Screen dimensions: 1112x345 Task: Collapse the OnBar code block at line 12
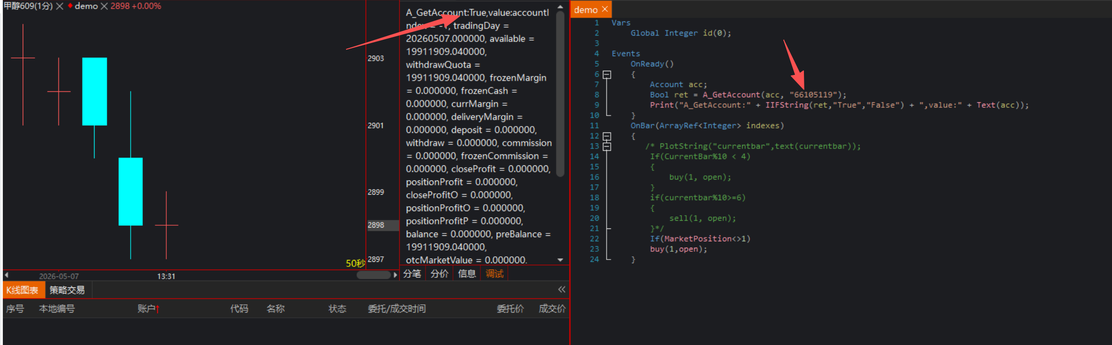(x=607, y=136)
